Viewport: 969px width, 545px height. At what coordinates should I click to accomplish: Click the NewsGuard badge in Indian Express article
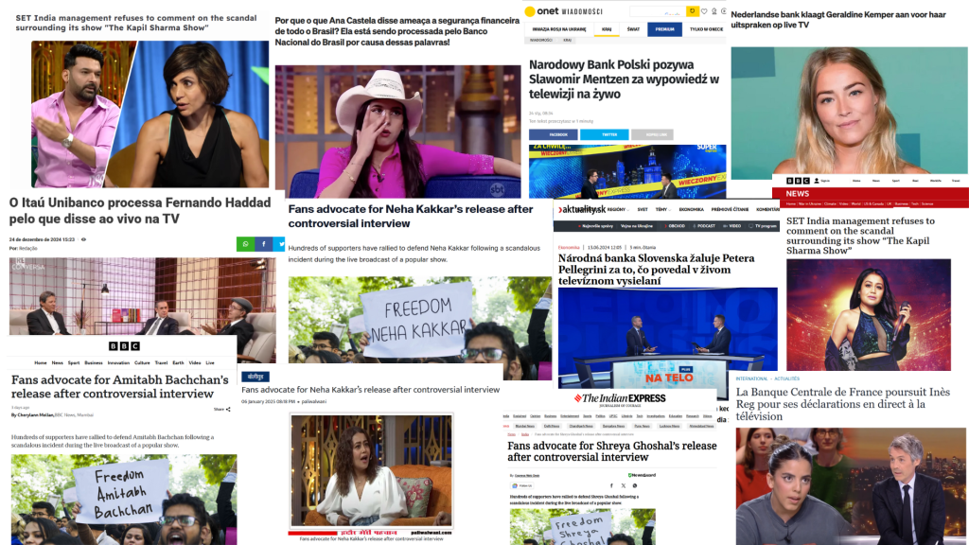coord(642,475)
